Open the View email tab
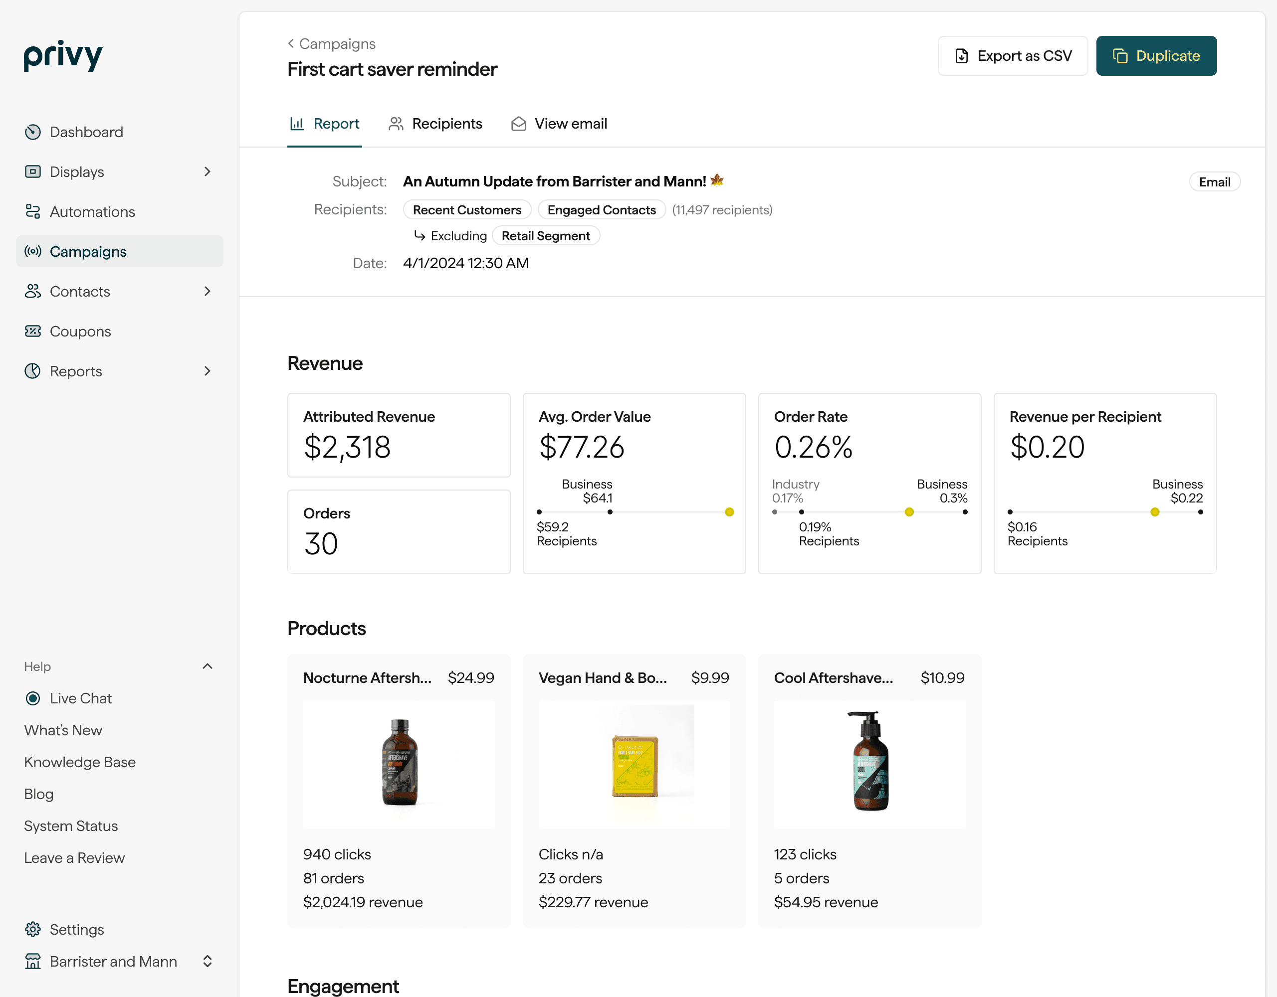Viewport: 1277px width, 997px height. pos(559,124)
